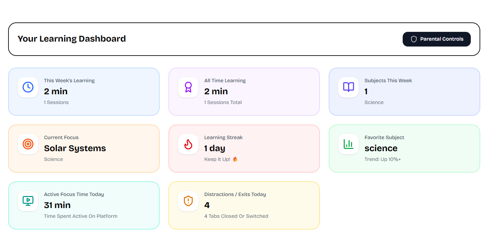The width and height of the screenshot is (490, 236).
Task: Click the Your Learning Dashboard heading
Action: pos(72,39)
